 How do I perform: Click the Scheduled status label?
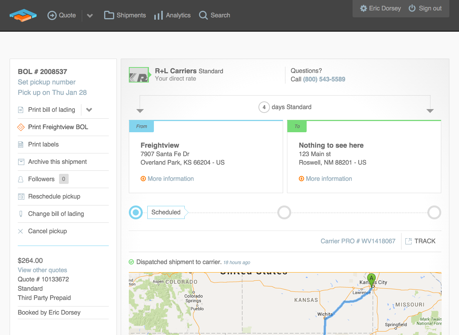[x=166, y=212]
